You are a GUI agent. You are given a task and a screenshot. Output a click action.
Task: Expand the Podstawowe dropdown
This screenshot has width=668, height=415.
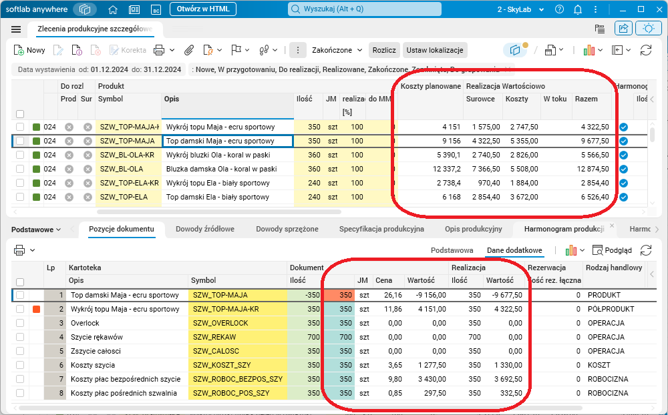click(x=36, y=230)
